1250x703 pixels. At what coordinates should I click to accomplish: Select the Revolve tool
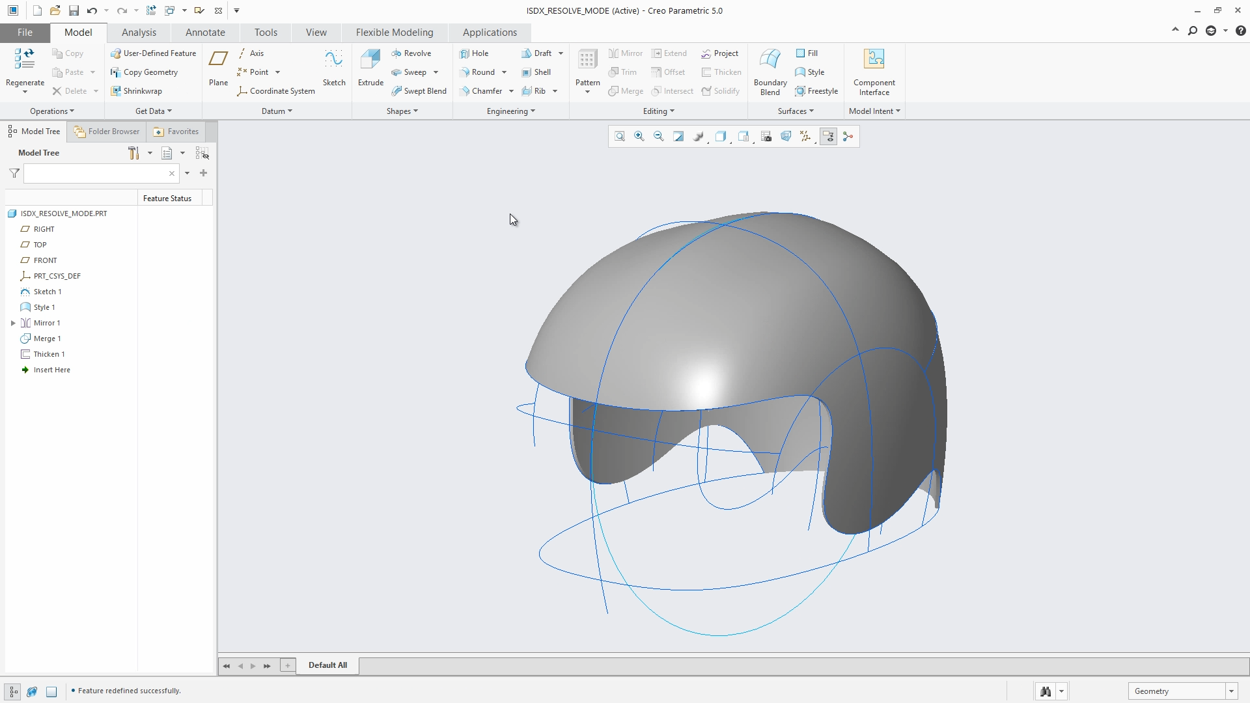click(x=411, y=53)
